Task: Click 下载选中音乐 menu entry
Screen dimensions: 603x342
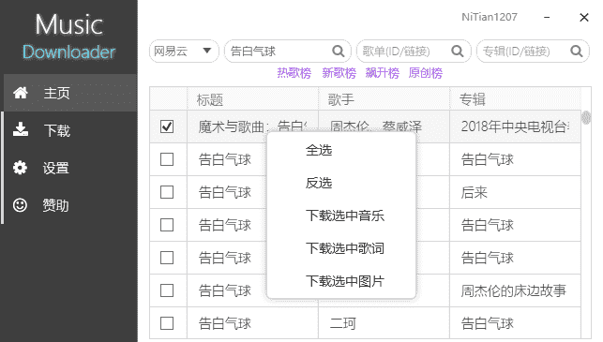Action: (x=345, y=216)
